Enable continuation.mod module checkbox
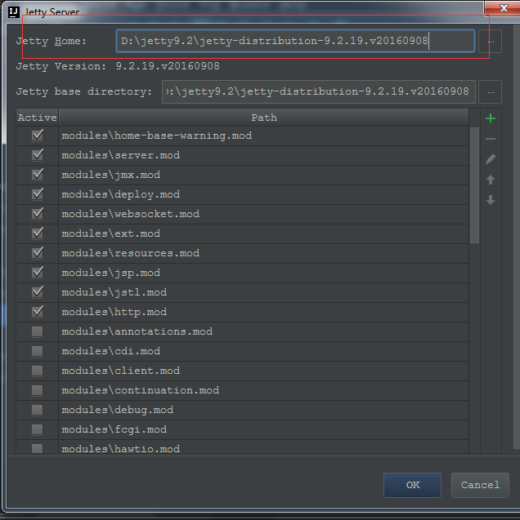The height and width of the screenshot is (520, 520). click(37, 390)
